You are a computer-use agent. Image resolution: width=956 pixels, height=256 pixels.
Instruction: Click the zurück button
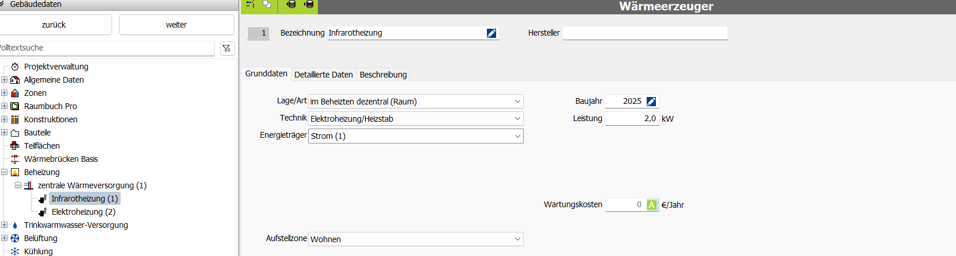(54, 25)
